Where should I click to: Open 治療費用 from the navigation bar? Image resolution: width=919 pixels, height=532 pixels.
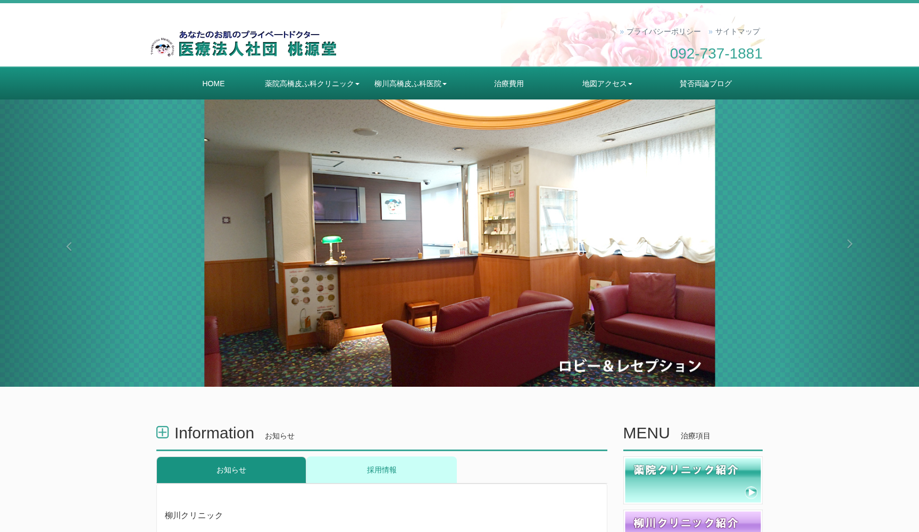point(508,84)
